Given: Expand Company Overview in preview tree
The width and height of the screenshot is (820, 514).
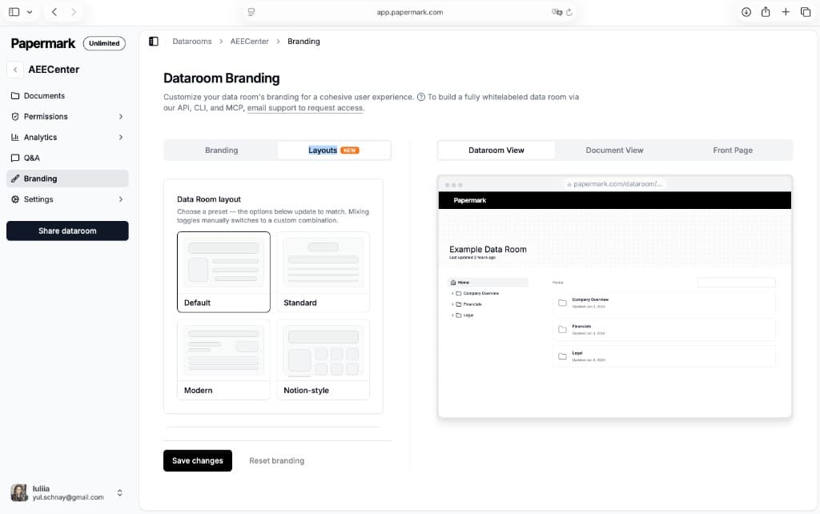Looking at the screenshot, I should click(x=452, y=293).
